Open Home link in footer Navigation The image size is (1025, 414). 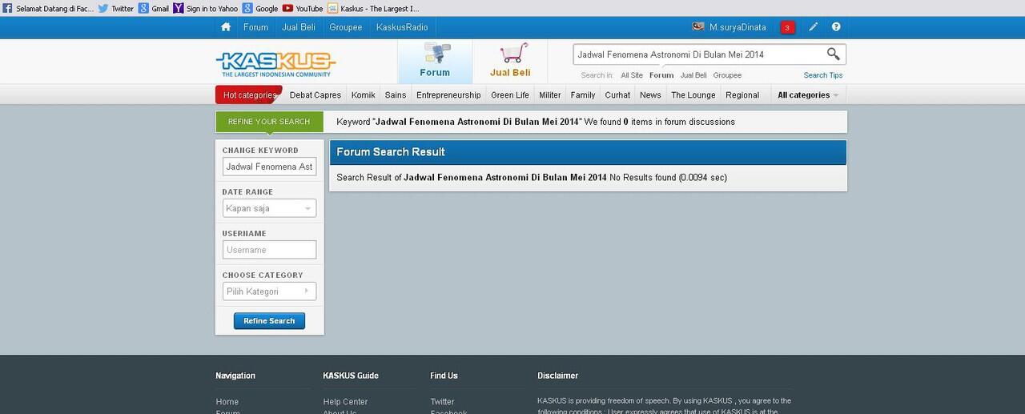227,402
